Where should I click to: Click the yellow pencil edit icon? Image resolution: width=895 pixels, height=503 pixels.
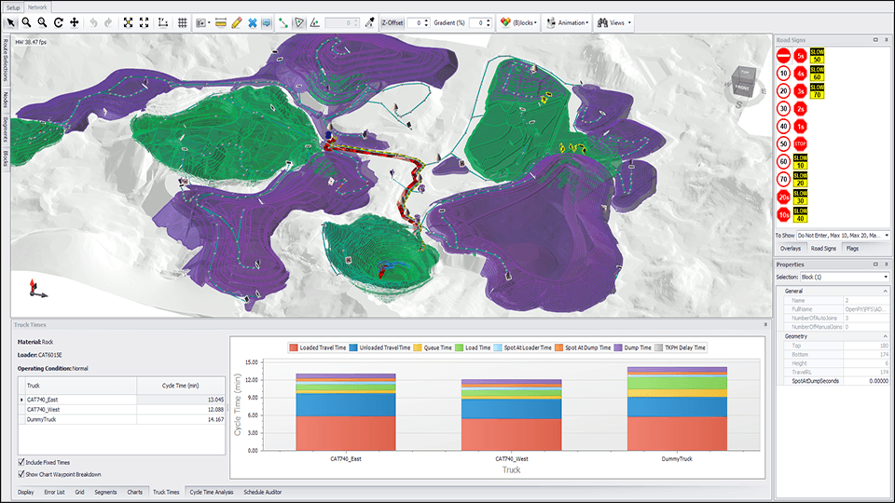[236, 21]
